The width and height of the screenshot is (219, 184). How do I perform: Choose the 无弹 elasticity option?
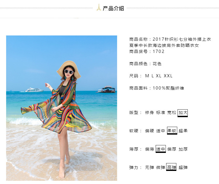pyautogui.click(x=149, y=167)
